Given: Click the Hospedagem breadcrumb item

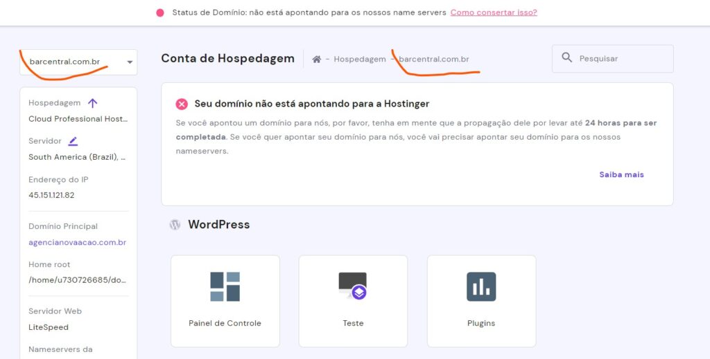Looking at the screenshot, I should pos(359,59).
